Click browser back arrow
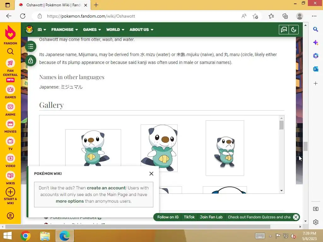Screen dimensions: 323x242 point(9,16)
